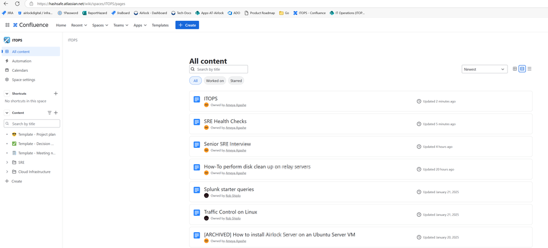Select the Worked on filter pill
548x248 pixels.
pos(215,80)
